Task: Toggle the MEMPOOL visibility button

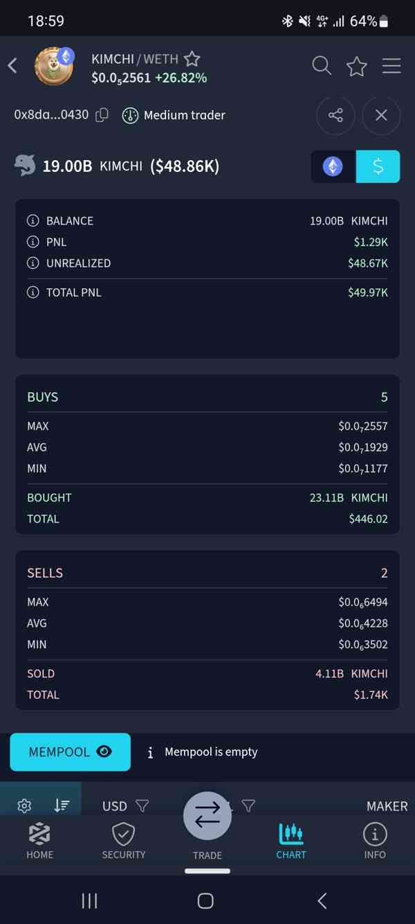Action: [71, 752]
